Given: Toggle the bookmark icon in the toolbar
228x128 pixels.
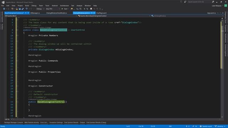Looking at the screenshot, I should click(x=91, y=9).
